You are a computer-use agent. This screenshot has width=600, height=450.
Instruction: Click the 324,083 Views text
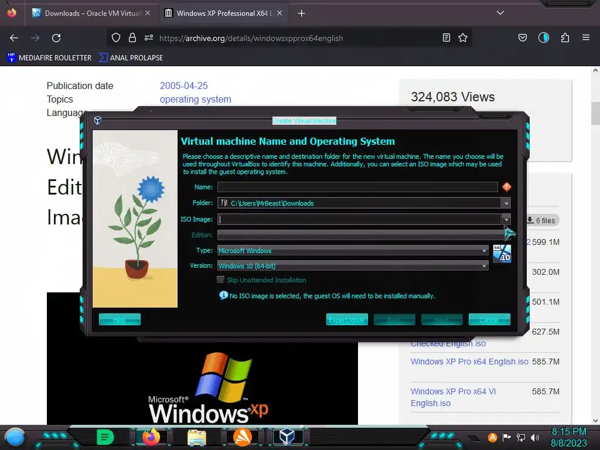[453, 97]
